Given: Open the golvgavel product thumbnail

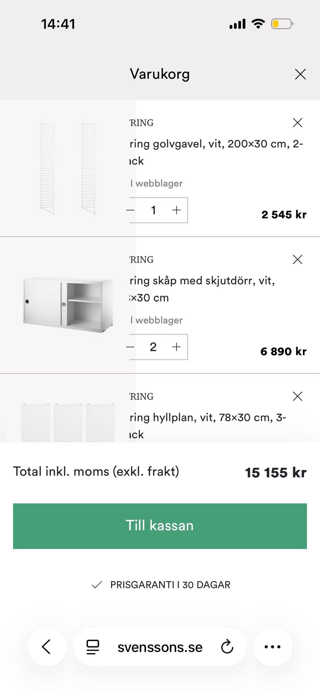Looking at the screenshot, I should tap(68, 168).
